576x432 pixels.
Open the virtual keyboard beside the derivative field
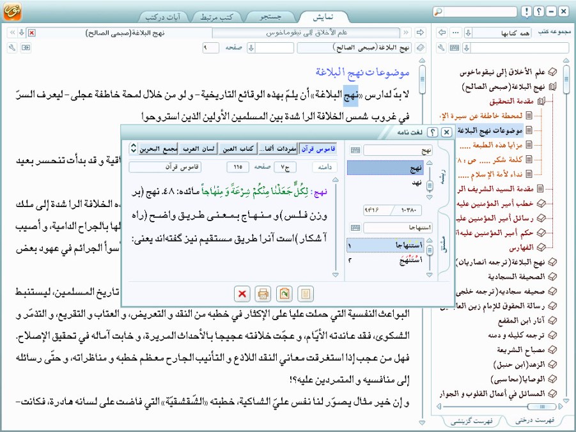point(355,228)
